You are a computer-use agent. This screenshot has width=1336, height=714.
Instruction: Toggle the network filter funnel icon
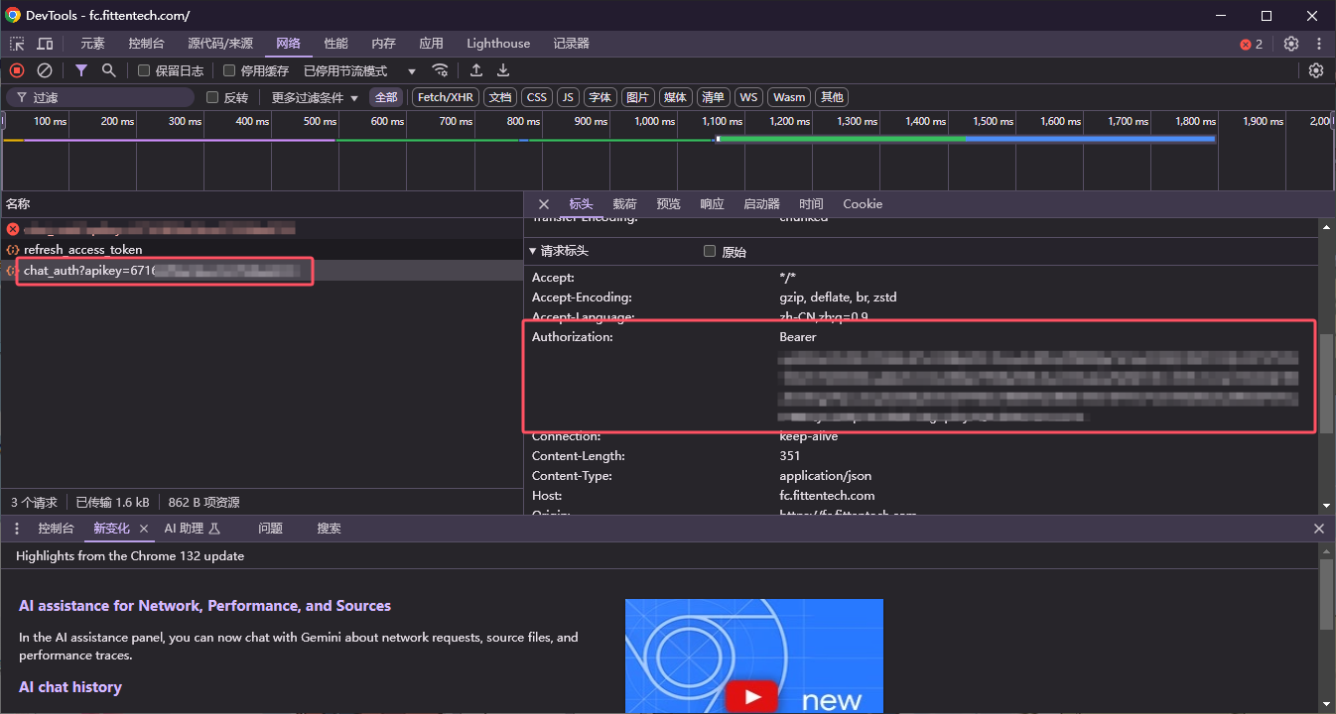click(x=81, y=70)
